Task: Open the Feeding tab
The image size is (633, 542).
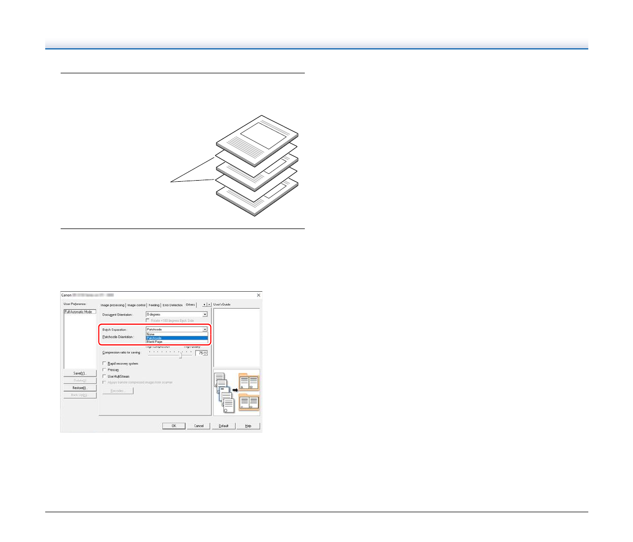Action: click(x=154, y=305)
